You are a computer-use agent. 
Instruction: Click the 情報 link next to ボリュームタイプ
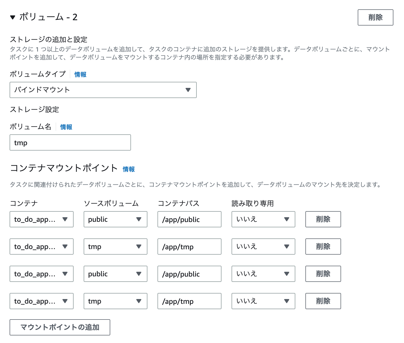tap(80, 75)
